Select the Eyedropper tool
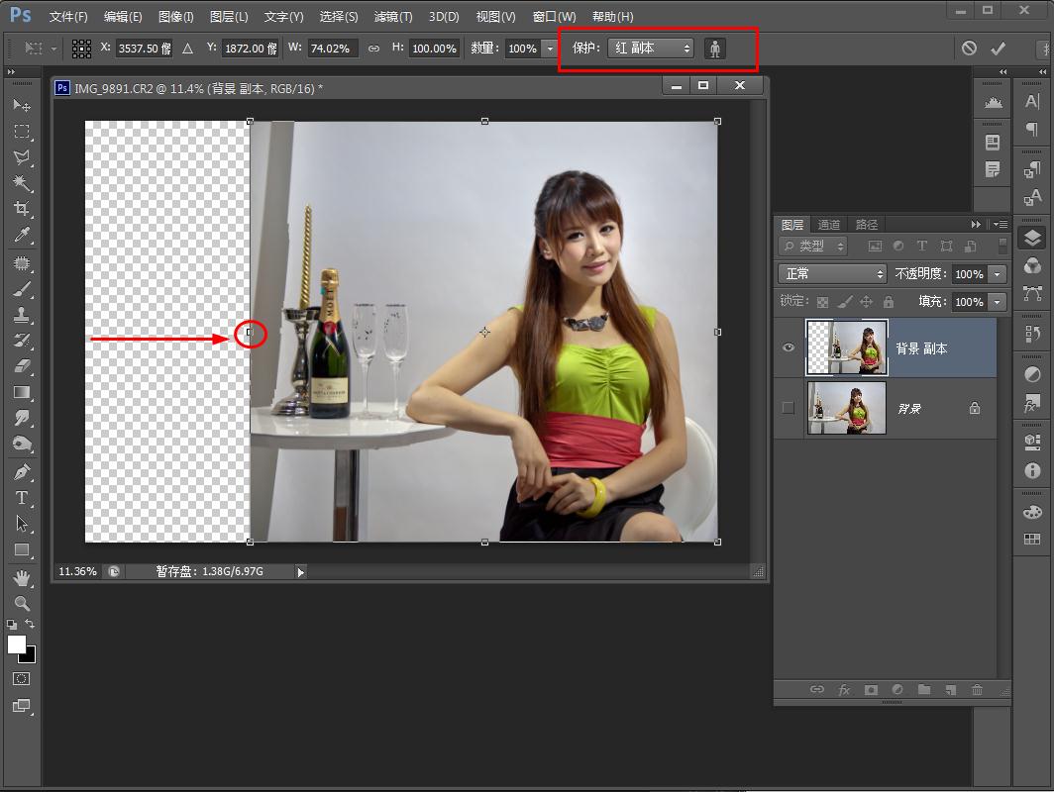 tap(21, 235)
